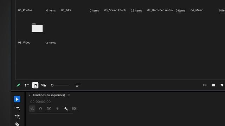Click the Captions CC track options icon
Viewport: 225px width, 126px height.
point(74,108)
